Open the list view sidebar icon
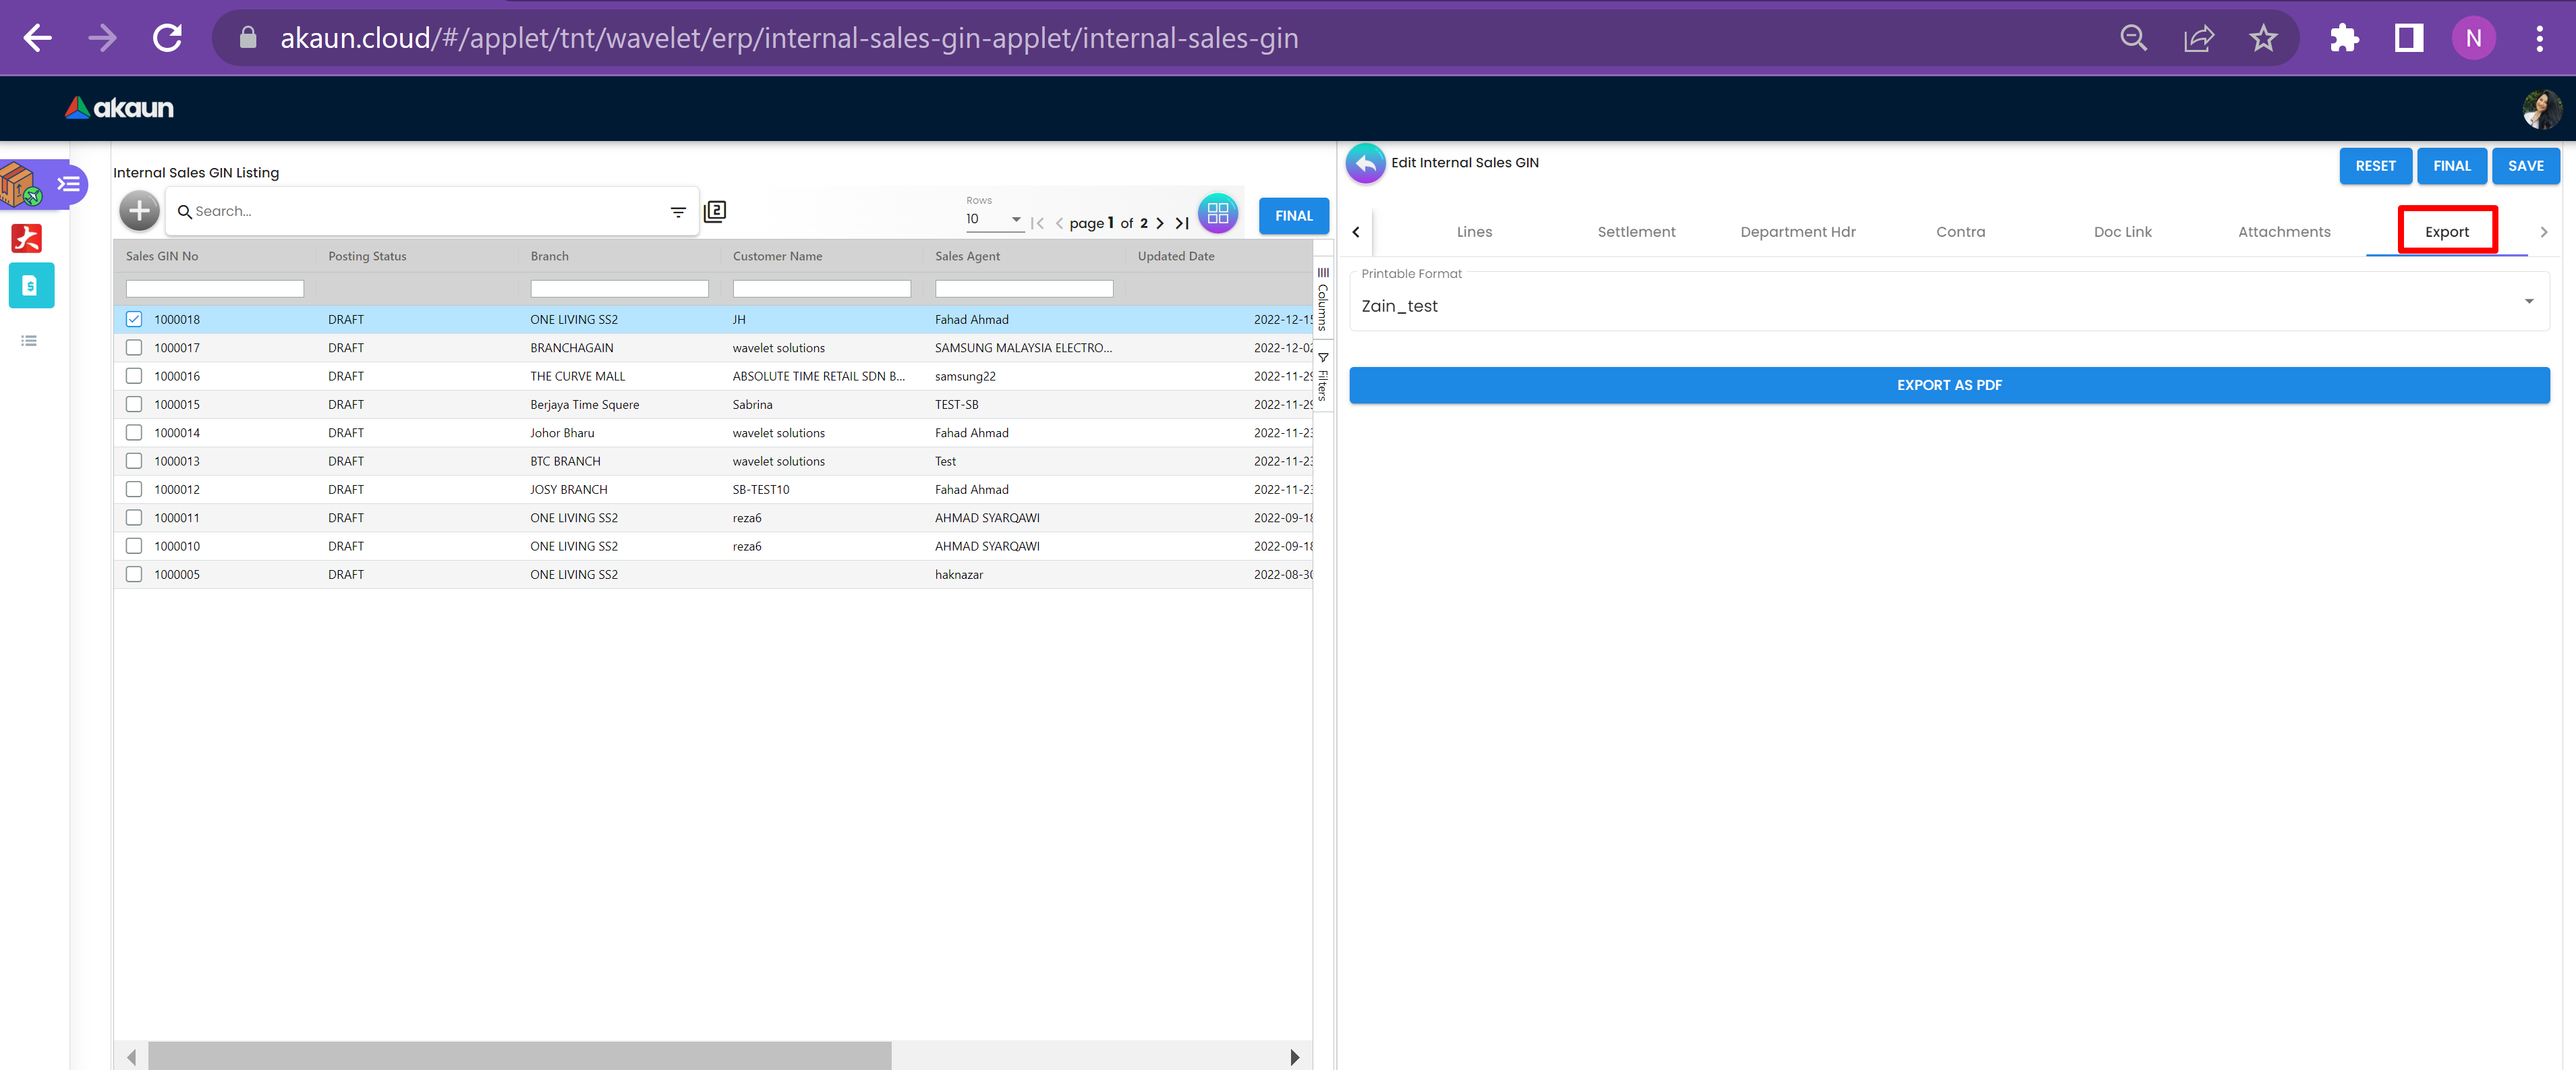 click(x=29, y=341)
